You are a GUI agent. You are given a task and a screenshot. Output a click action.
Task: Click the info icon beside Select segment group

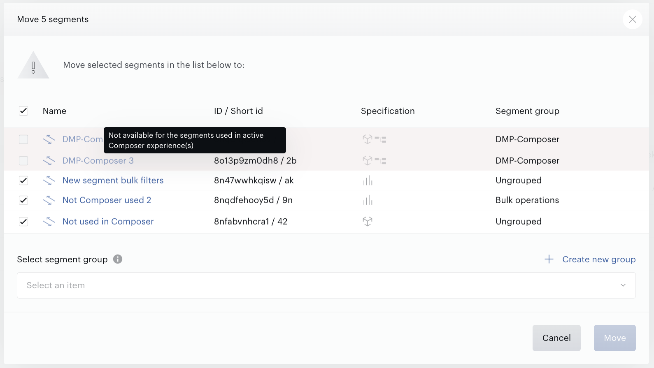click(x=118, y=259)
